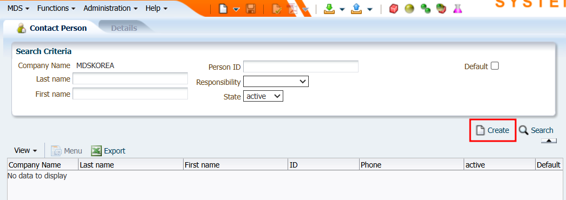Click the new document icon in toolbar
The image size is (566, 200).
click(x=224, y=9)
